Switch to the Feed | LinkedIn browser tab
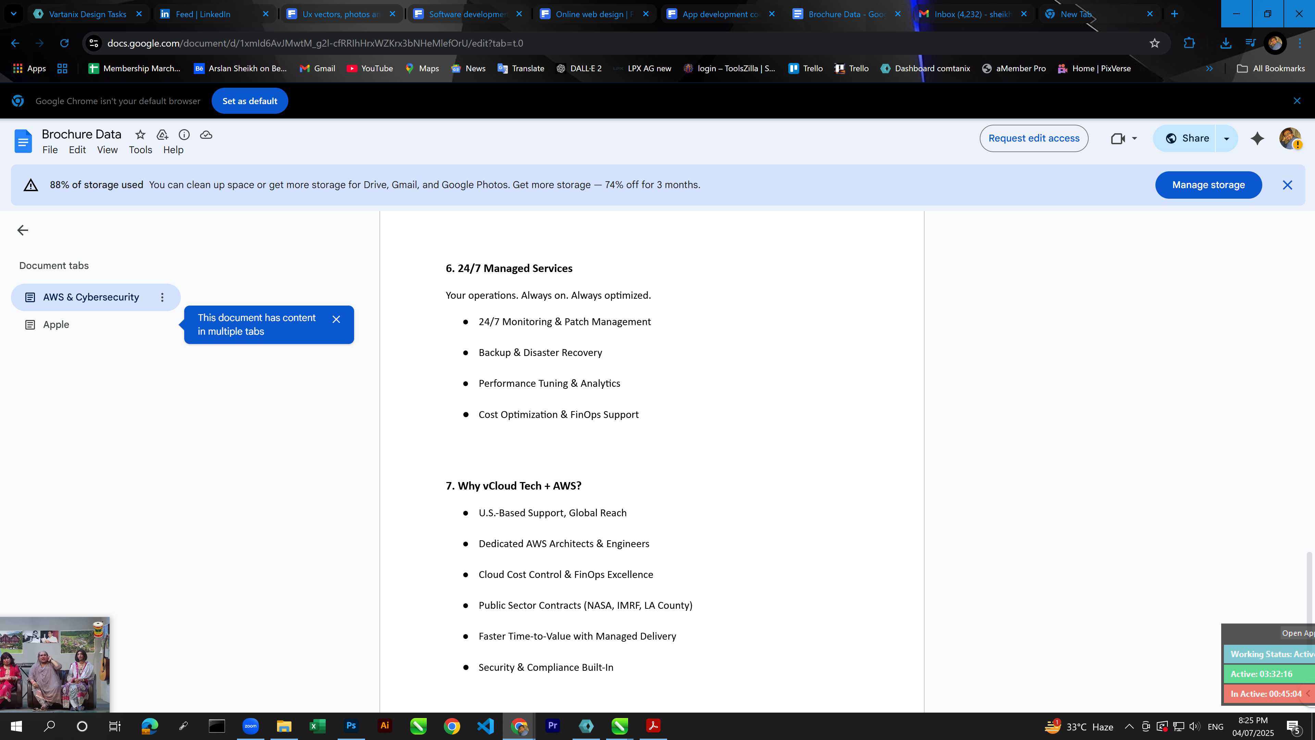 pos(203,14)
